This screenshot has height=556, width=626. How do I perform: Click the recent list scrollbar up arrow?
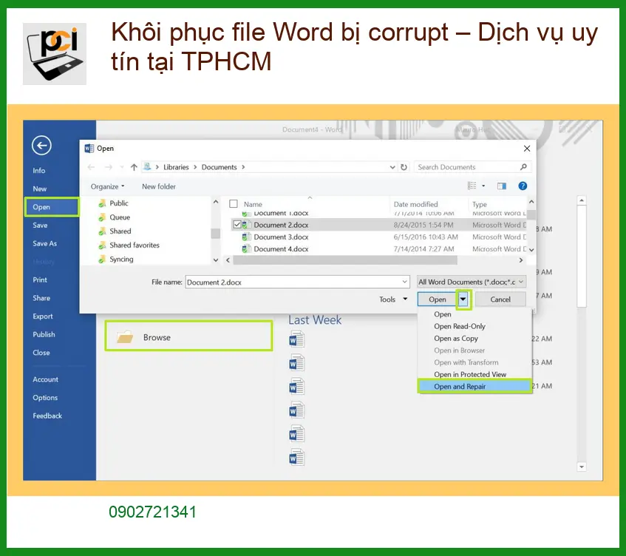pyautogui.click(x=582, y=200)
